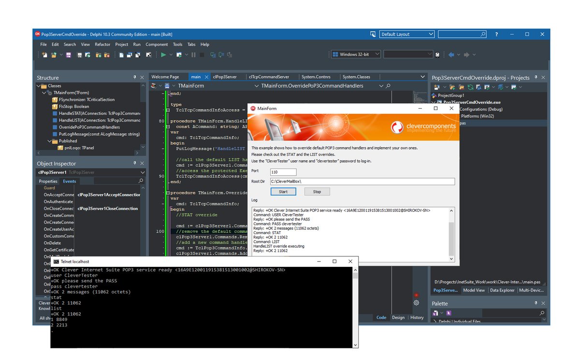Switch to the clPop3Server editor tab
The height and width of the screenshot is (362, 580).
(225, 77)
